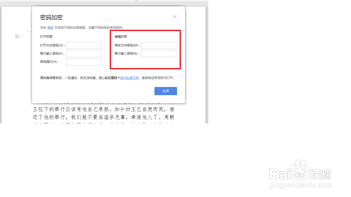Expand the dropdown arrow beside the document icon

(21, 36)
